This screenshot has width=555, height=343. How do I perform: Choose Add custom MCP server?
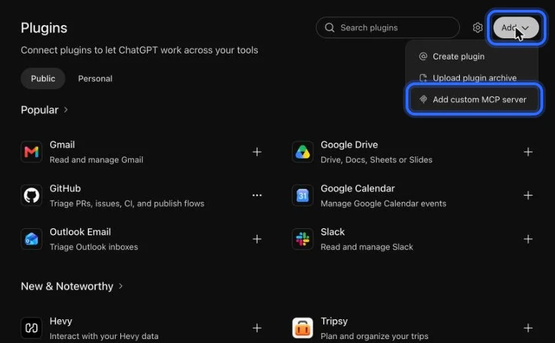coord(474,100)
